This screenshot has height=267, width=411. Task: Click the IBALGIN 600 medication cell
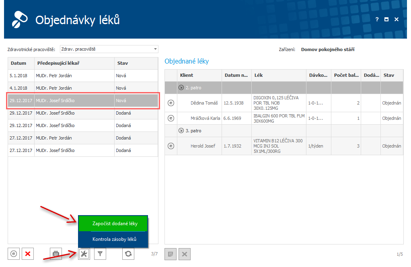click(279, 118)
